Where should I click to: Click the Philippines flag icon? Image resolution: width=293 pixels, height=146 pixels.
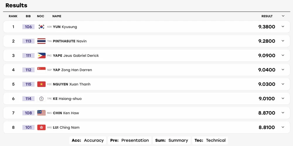coord(41,55)
